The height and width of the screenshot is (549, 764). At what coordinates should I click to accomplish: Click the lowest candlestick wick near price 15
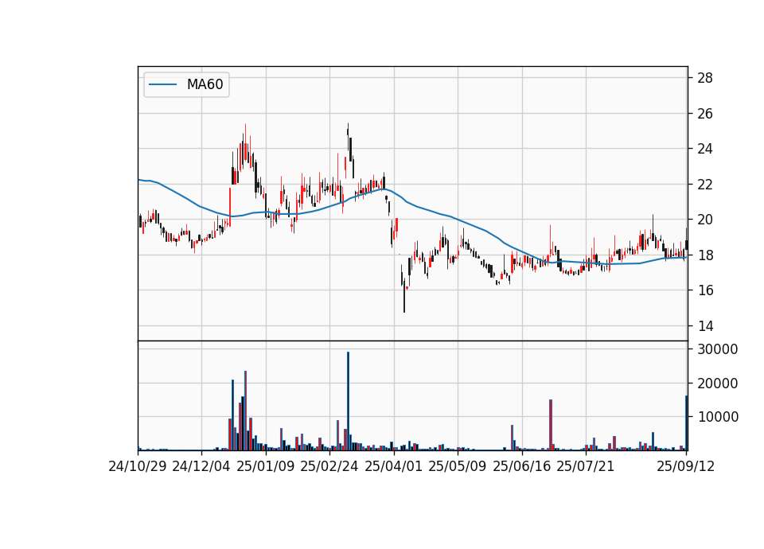click(x=404, y=296)
